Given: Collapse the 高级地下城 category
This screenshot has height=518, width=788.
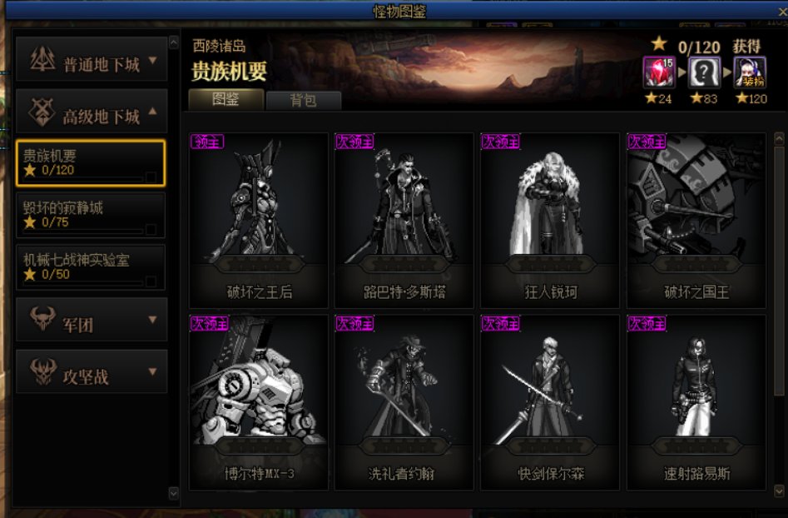Looking at the screenshot, I should (92, 111).
